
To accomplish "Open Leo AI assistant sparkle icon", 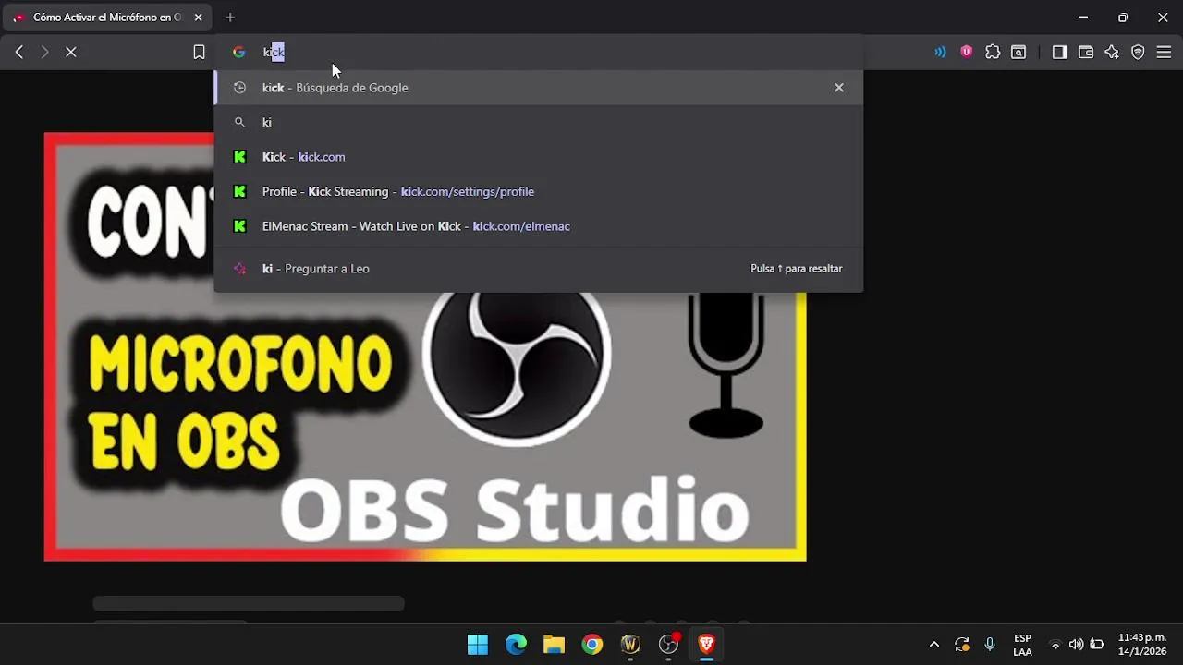I will (x=1112, y=53).
